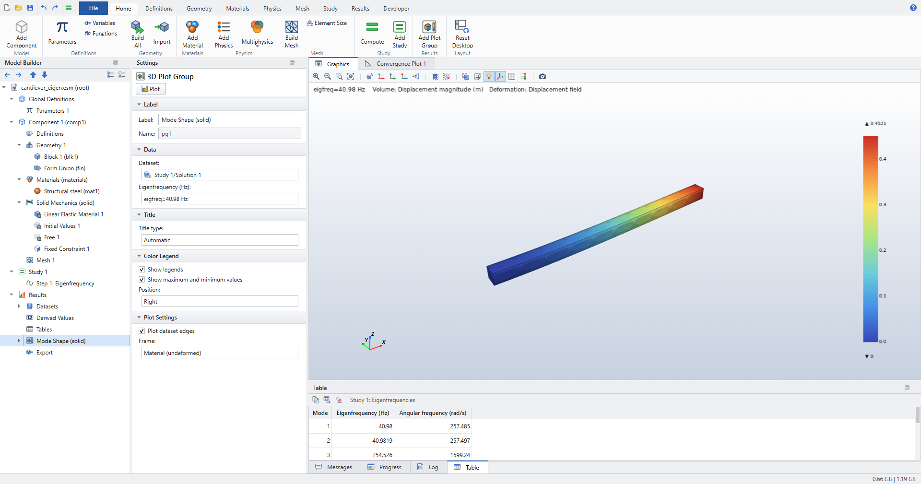
Task: Switch to the Convergence Plot 1 tab
Action: [x=396, y=64]
